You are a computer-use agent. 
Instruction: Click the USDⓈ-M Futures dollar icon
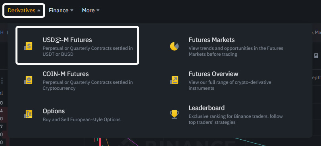click(x=28, y=47)
